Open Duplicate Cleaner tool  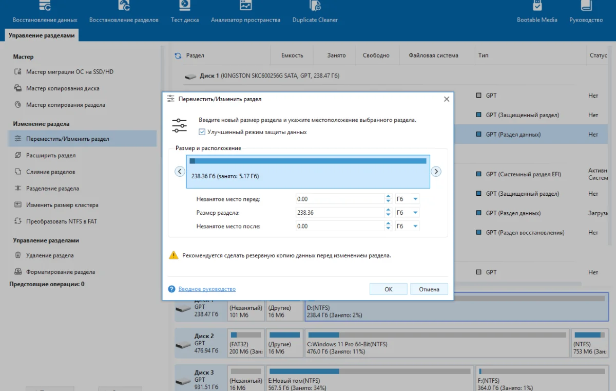click(x=315, y=12)
